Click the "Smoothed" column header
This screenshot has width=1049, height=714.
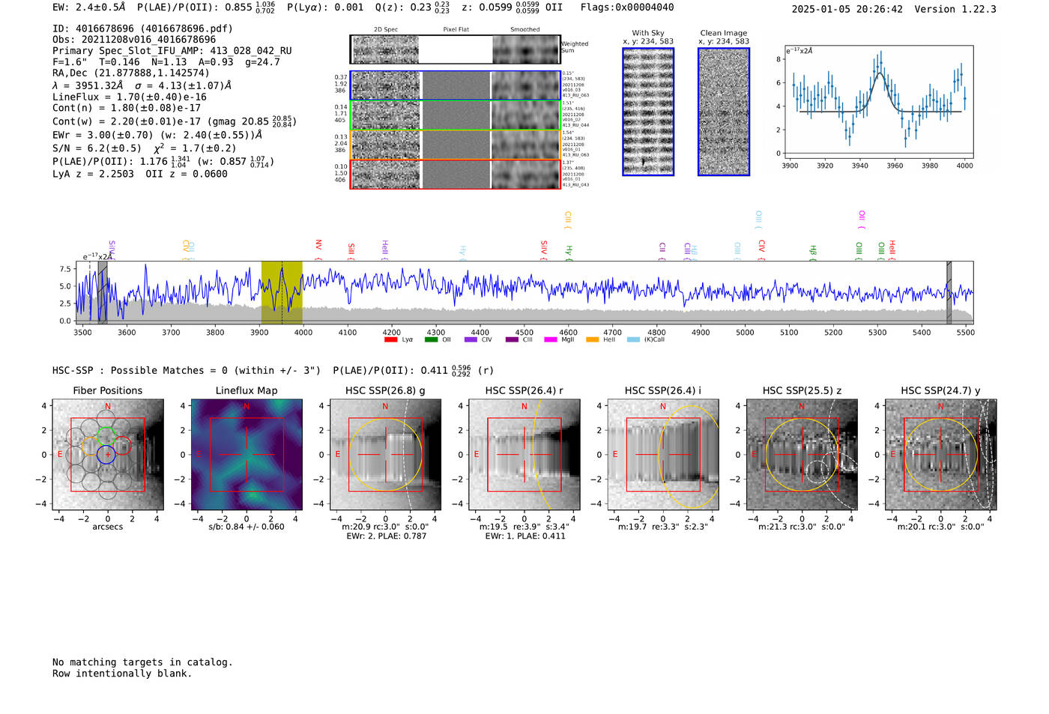[x=524, y=29]
